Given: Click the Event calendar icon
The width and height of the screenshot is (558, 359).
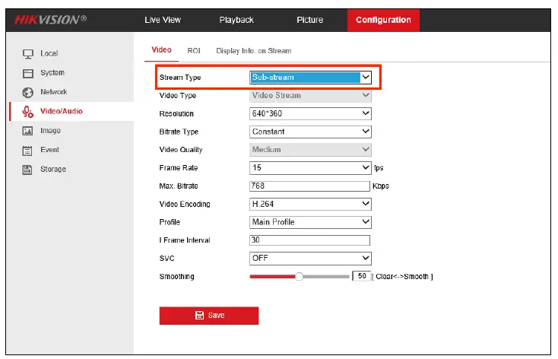Looking at the screenshot, I should tap(27, 151).
